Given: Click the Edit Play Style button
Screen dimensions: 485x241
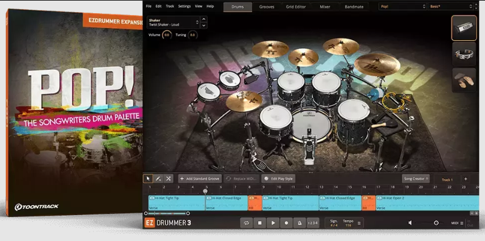Looking at the screenshot, I should point(278,178).
